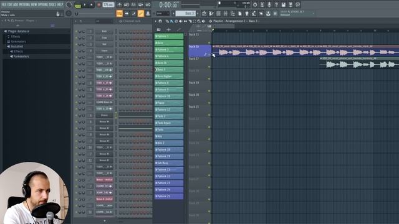Click the scissors audio editor icon
The width and height of the screenshot is (399, 224).
tap(262, 4)
